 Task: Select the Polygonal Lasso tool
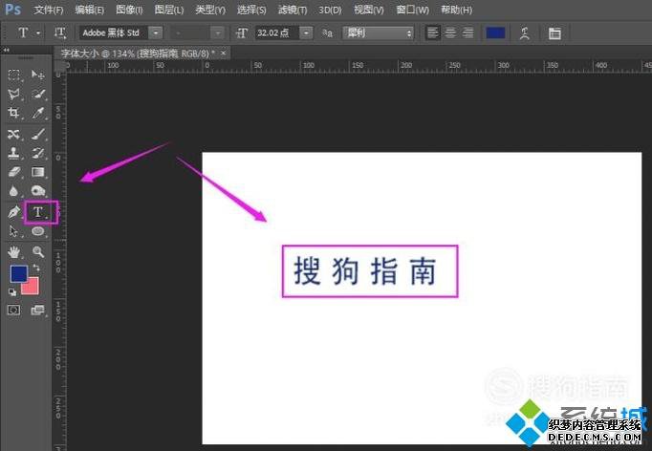pos(13,94)
